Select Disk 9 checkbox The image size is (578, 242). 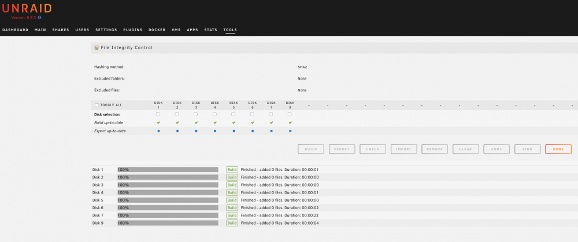coord(290,114)
